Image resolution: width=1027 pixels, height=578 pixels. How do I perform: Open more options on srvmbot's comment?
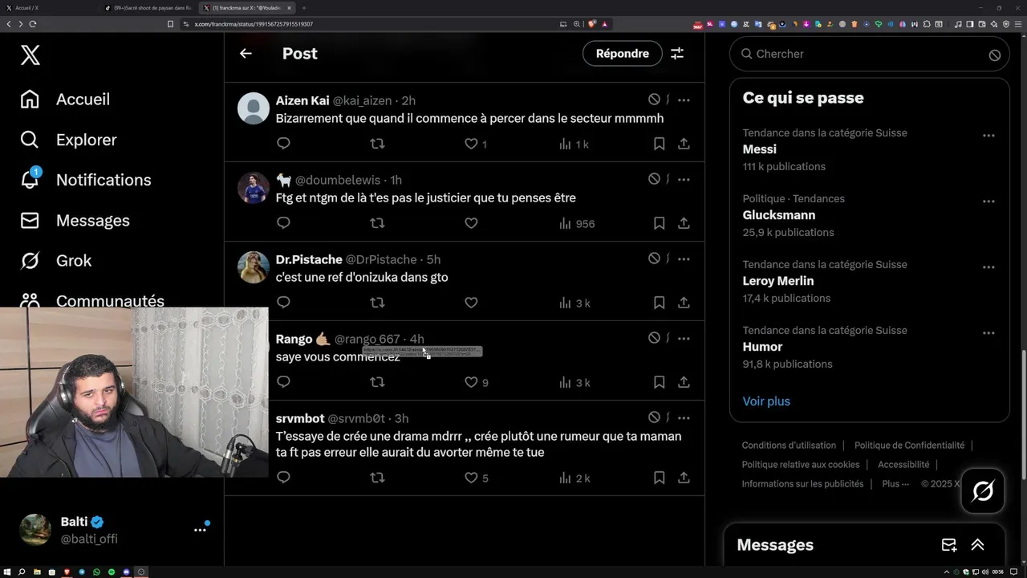click(684, 418)
